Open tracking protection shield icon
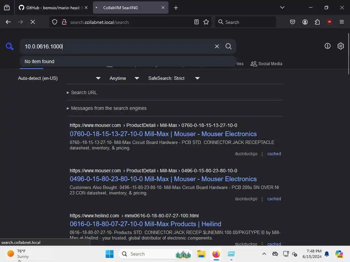Image resolution: width=350 pixels, height=262 pixels. [55, 22]
